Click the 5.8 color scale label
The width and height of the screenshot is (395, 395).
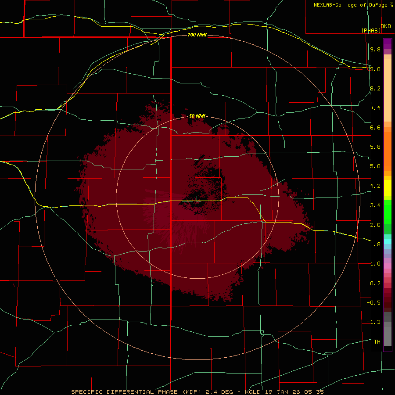375,147
